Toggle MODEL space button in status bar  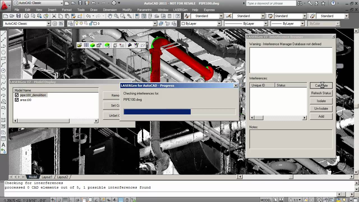click(x=266, y=200)
